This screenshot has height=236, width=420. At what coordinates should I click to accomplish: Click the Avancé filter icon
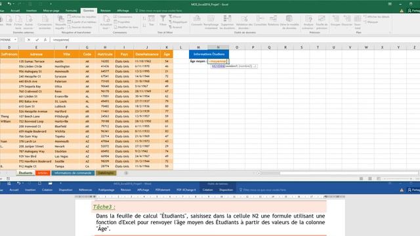point(171,27)
